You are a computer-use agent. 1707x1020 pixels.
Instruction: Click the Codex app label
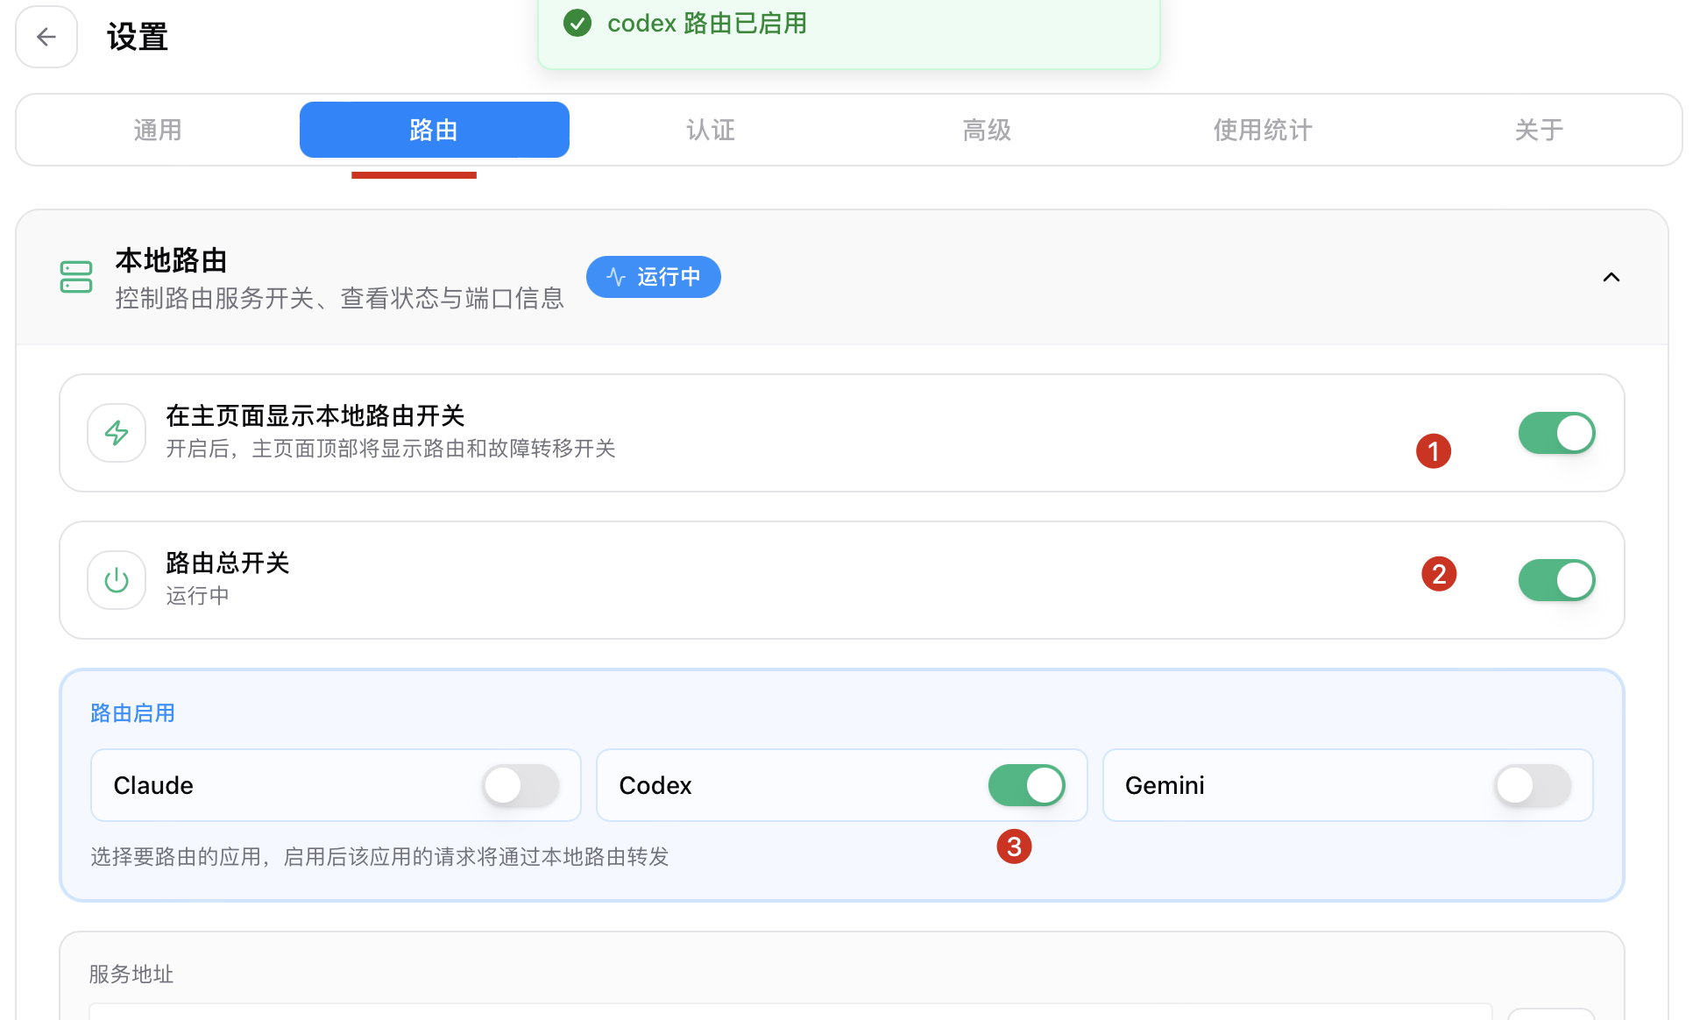click(x=655, y=785)
